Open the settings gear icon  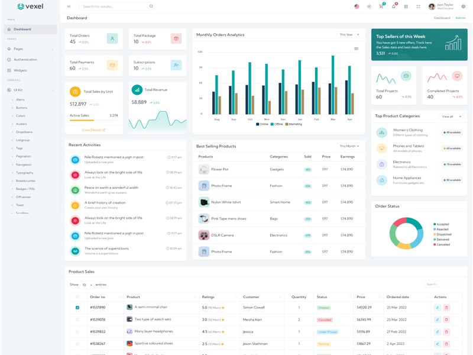point(464,7)
